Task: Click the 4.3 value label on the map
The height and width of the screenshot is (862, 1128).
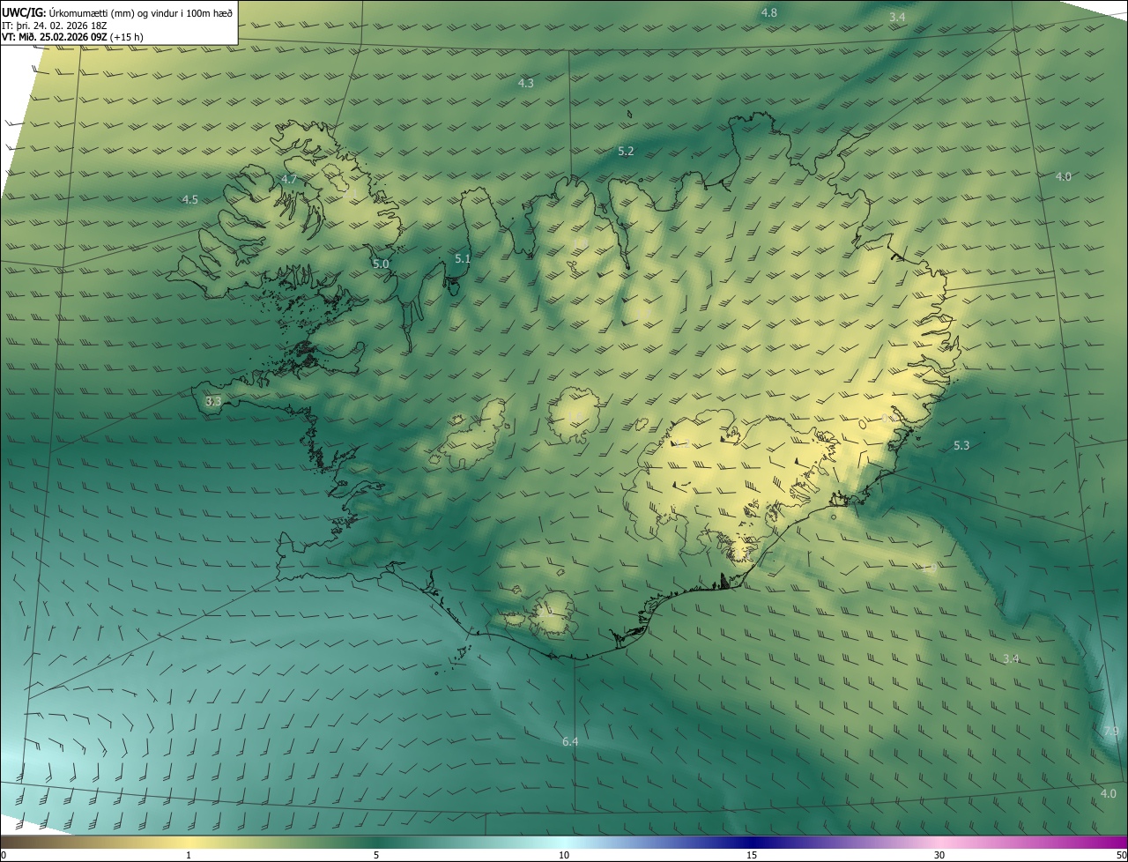Action: pyautogui.click(x=525, y=83)
